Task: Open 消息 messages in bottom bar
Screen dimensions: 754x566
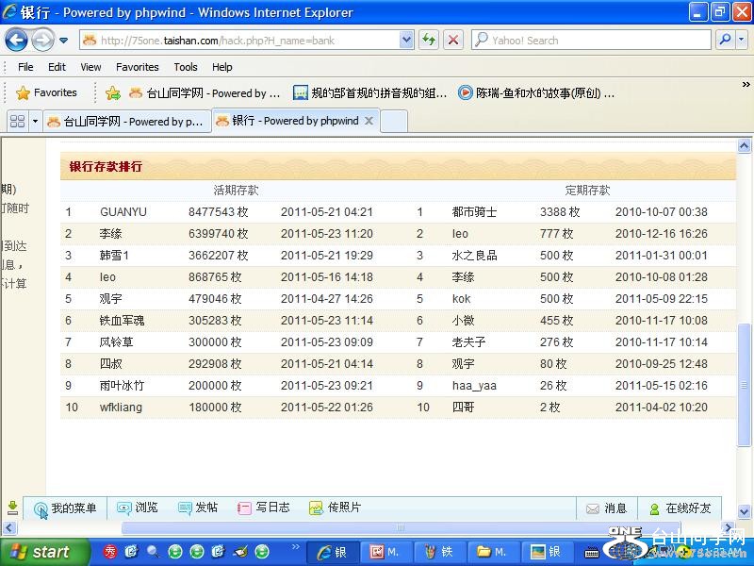Action: (605, 508)
